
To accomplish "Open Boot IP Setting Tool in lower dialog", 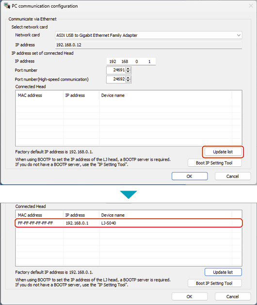I will tap(215, 283).
